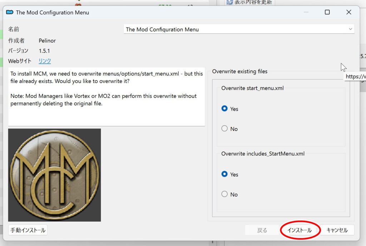Click the Overwrite existing files heading
The width and height of the screenshot is (366, 246).
click(x=239, y=71)
